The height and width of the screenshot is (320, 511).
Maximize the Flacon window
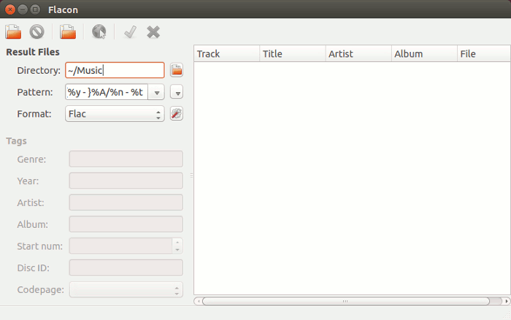(35, 9)
